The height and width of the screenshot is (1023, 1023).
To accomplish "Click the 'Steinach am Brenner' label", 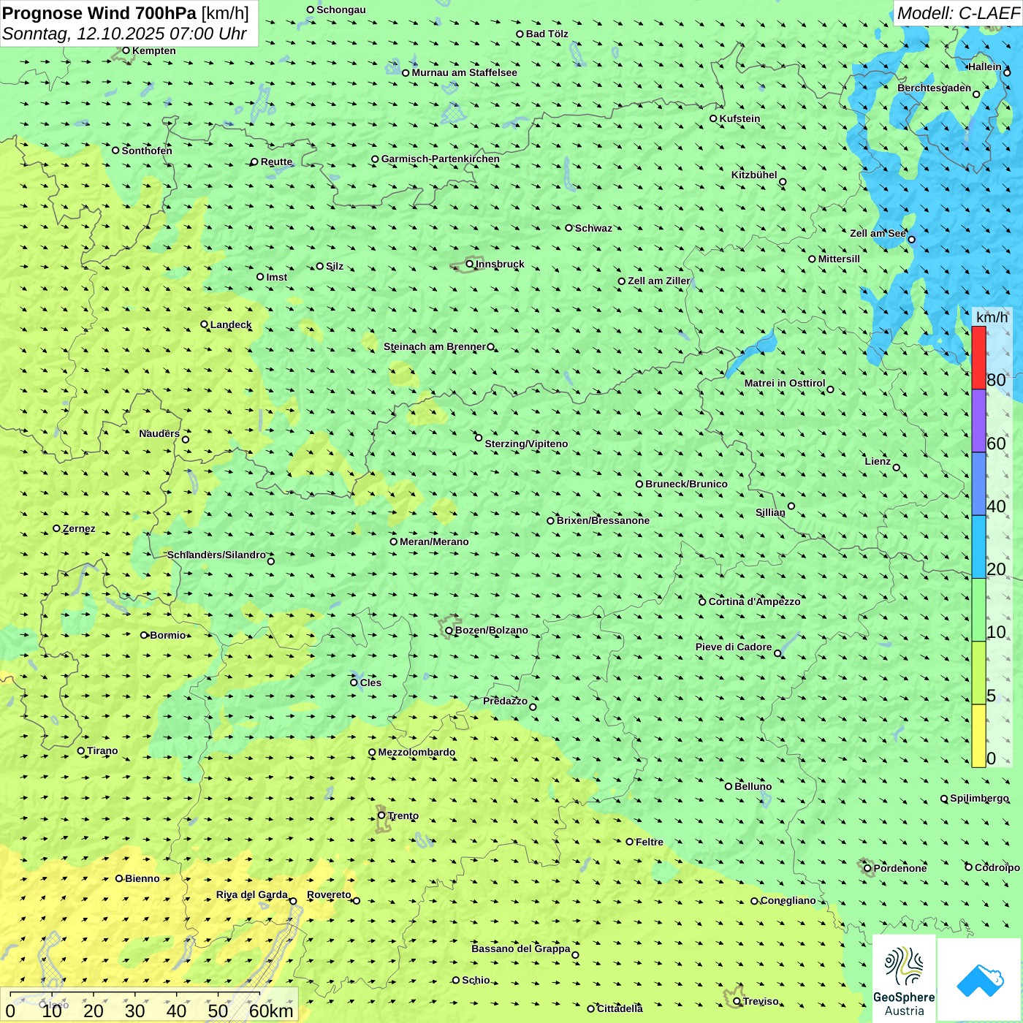I will (x=434, y=346).
